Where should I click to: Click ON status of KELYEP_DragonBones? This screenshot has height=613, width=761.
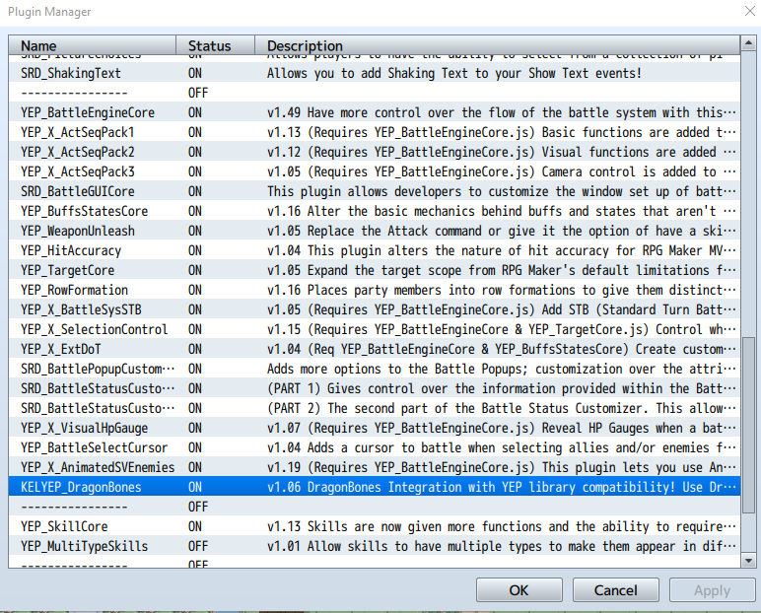[x=194, y=487]
